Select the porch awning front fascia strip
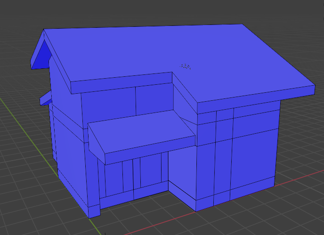 (150, 150)
